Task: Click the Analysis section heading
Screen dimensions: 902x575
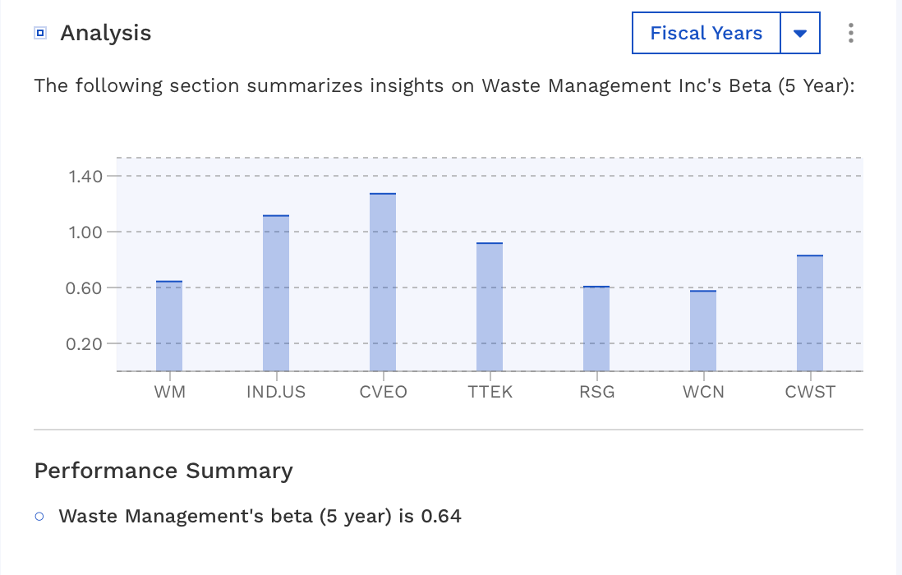Action: 106,33
